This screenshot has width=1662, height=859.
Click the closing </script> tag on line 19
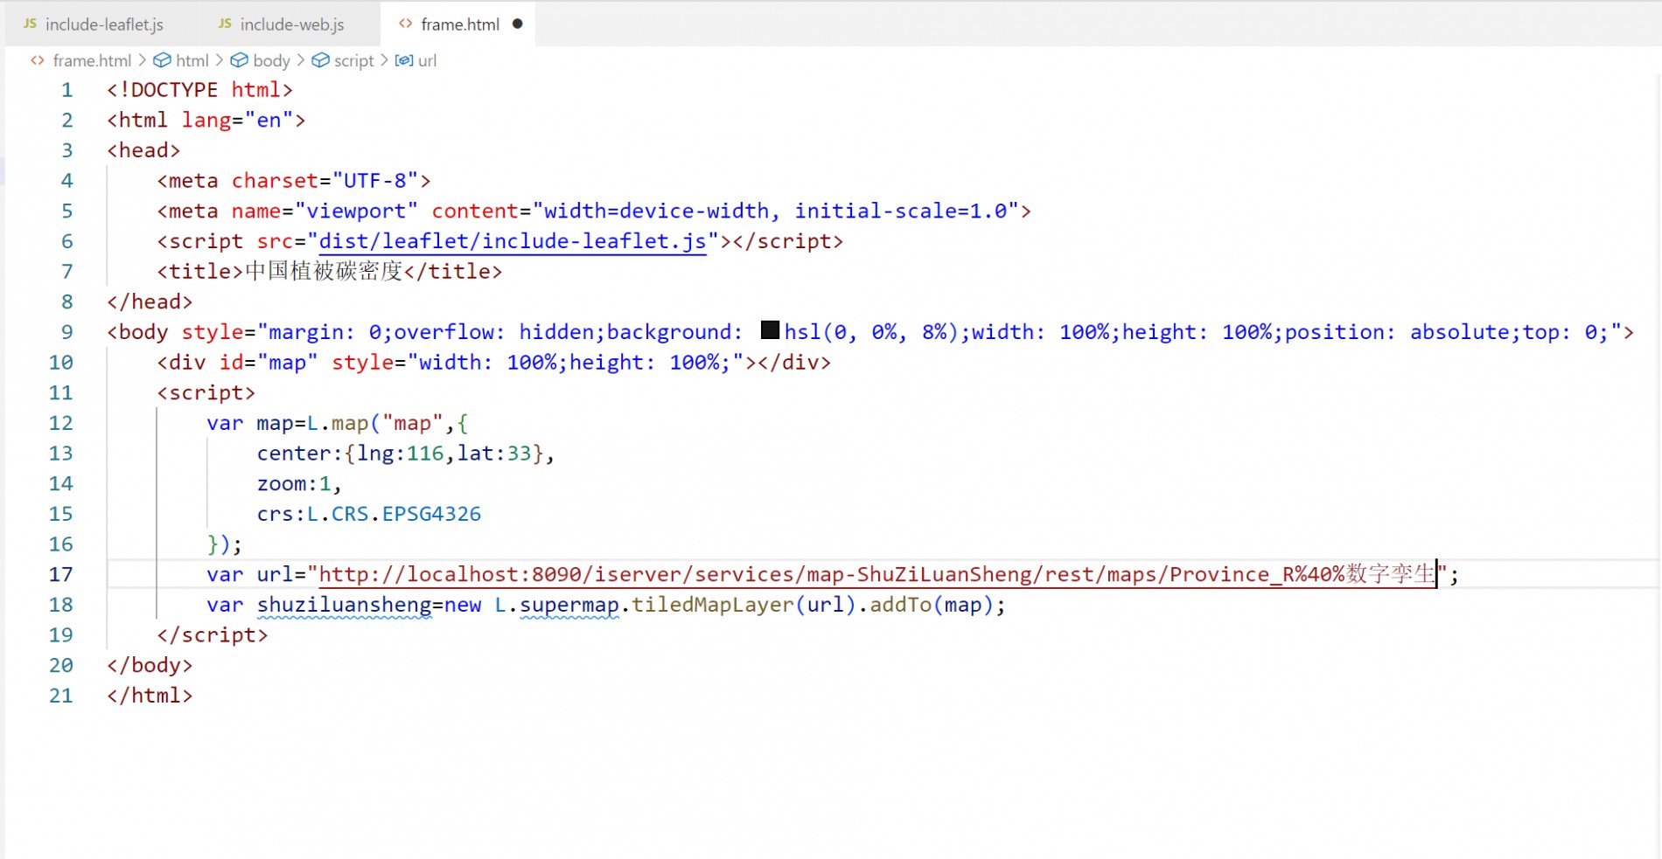point(213,634)
